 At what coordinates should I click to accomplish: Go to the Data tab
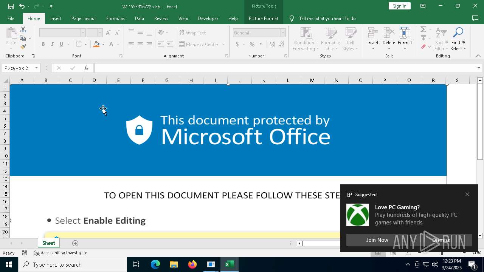point(140,18)
